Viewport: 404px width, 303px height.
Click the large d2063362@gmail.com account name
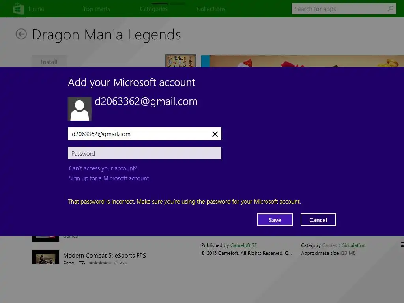(146, 101)
